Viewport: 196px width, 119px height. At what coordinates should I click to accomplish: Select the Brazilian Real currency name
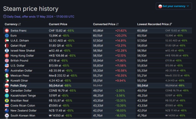(x=19, y=101)
